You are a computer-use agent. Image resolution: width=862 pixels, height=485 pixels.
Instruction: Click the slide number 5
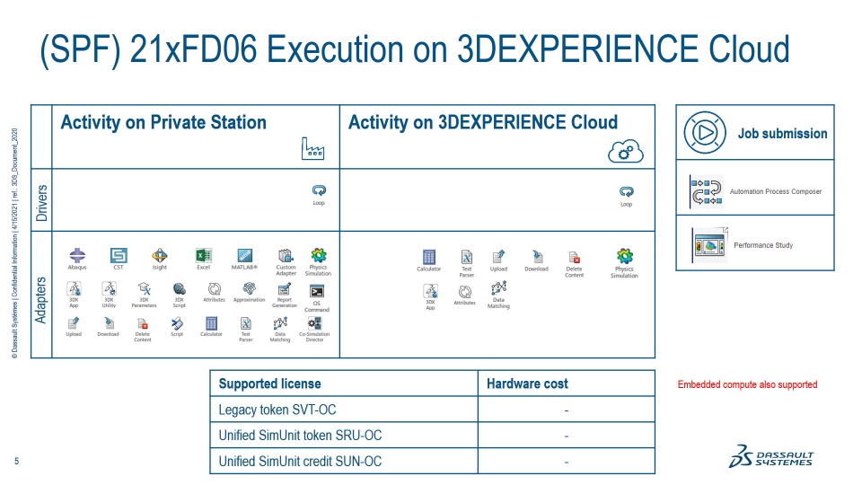click(x=16, y=461)
